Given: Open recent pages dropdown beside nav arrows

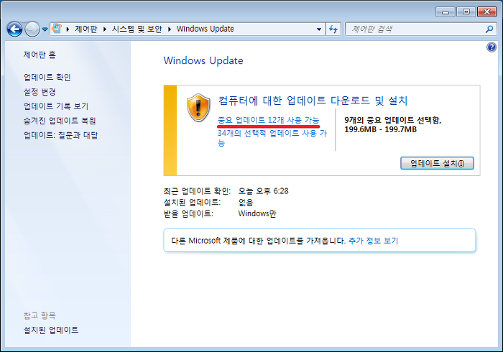Looking at the screenshot, I should click(x=45, y=29).
